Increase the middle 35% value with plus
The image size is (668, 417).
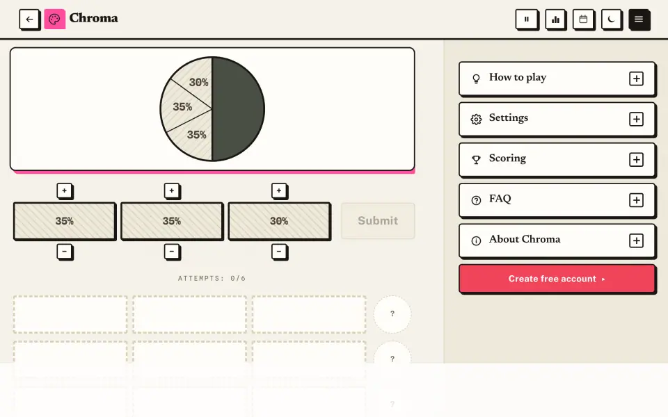click(x=172, y=190)
